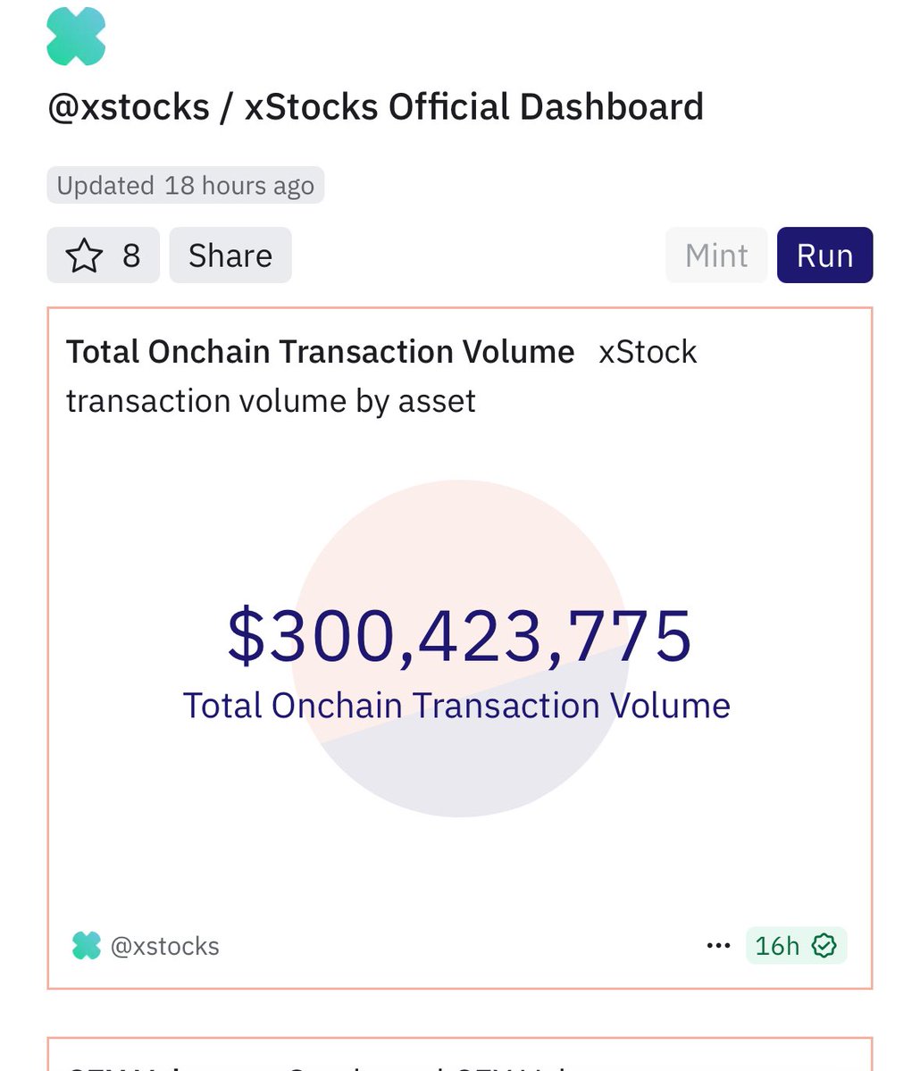This screenshot has height=1071, width=920.
Task: Open the Total Onchain Transaction Volume query title
Action: click(320, 352)
